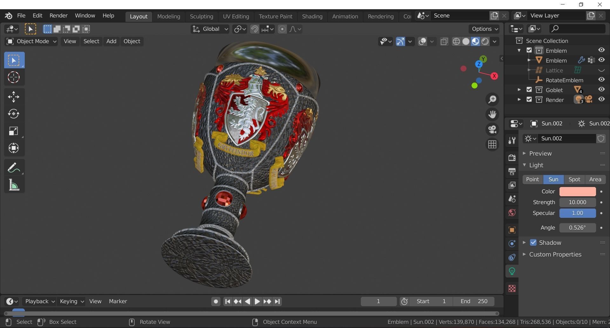
Task: Toggle proportional editing
Action: tap(282, 29)
